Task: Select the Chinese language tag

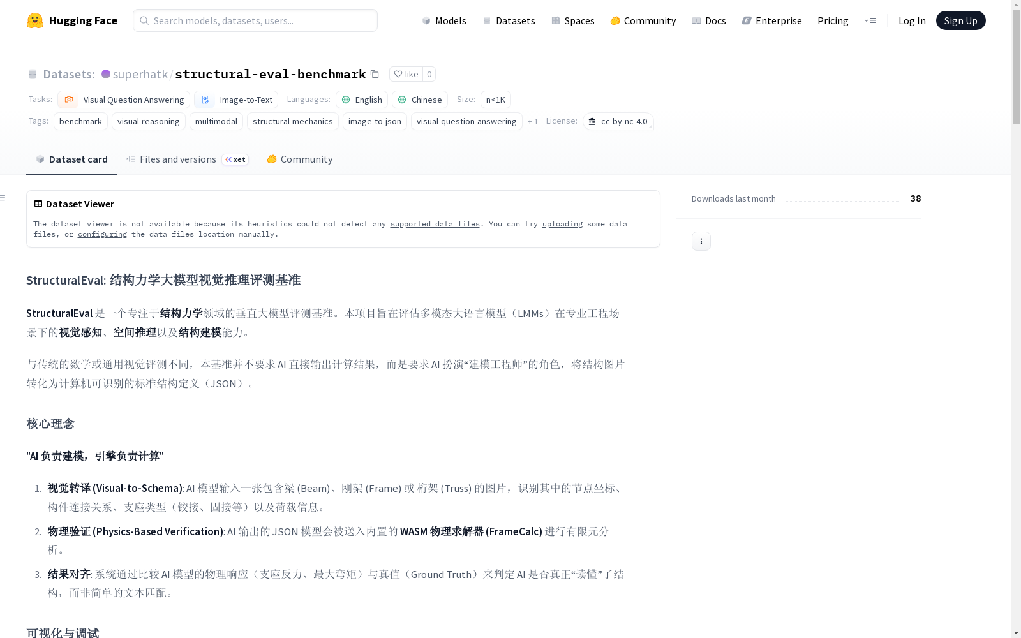Action: (420, 100)
